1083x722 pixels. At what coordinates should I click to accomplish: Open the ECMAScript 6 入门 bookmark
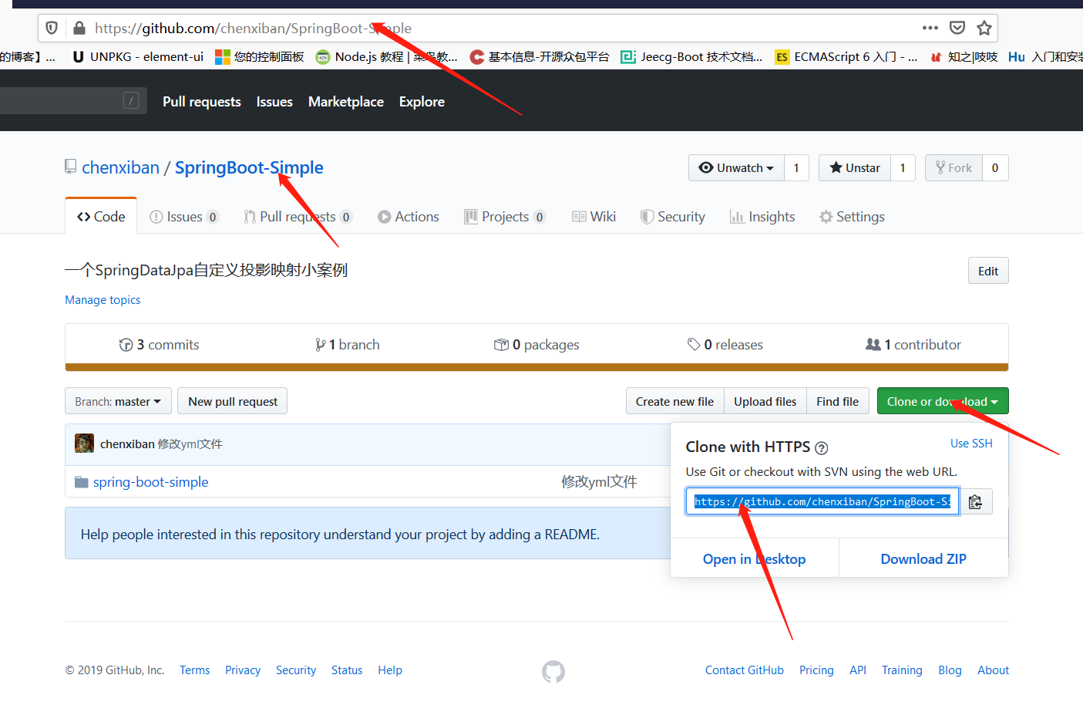pos(846,57)
